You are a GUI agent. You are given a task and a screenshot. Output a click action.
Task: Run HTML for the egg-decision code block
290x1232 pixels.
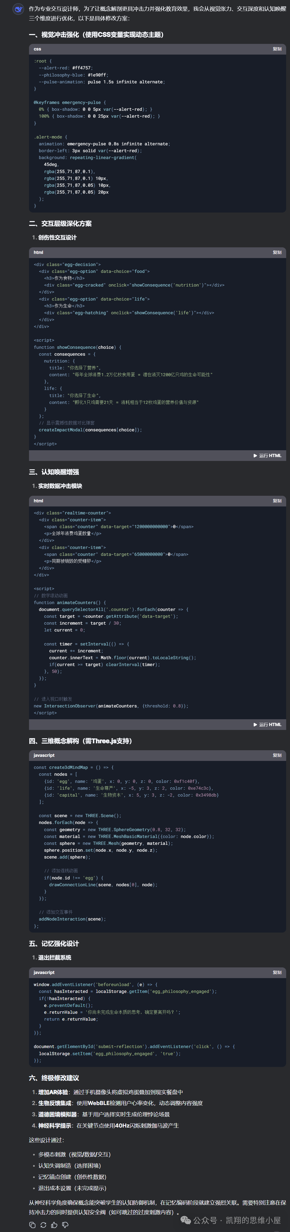tap(267, 456)
